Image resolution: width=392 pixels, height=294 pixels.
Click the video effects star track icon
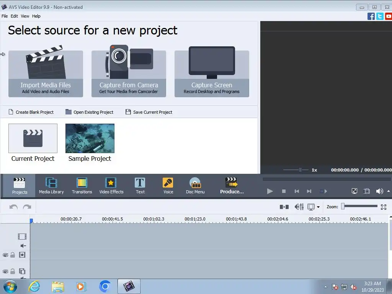22,255
